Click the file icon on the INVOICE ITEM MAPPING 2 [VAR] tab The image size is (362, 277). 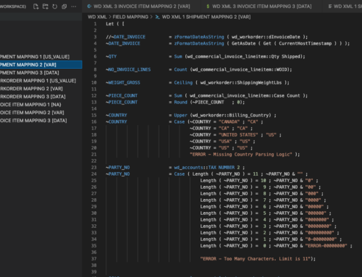pos(89,7)
